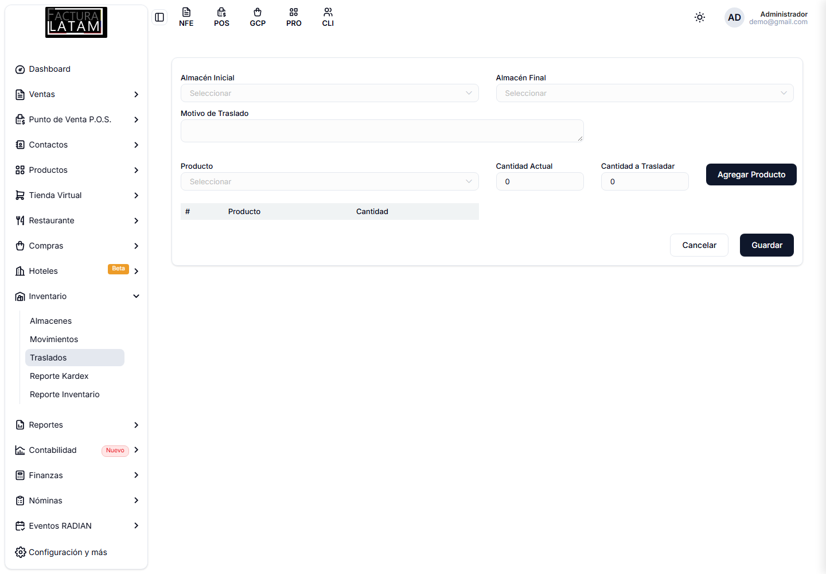Open Almacenes submenu item
The image size is (826, 574).
51,321
